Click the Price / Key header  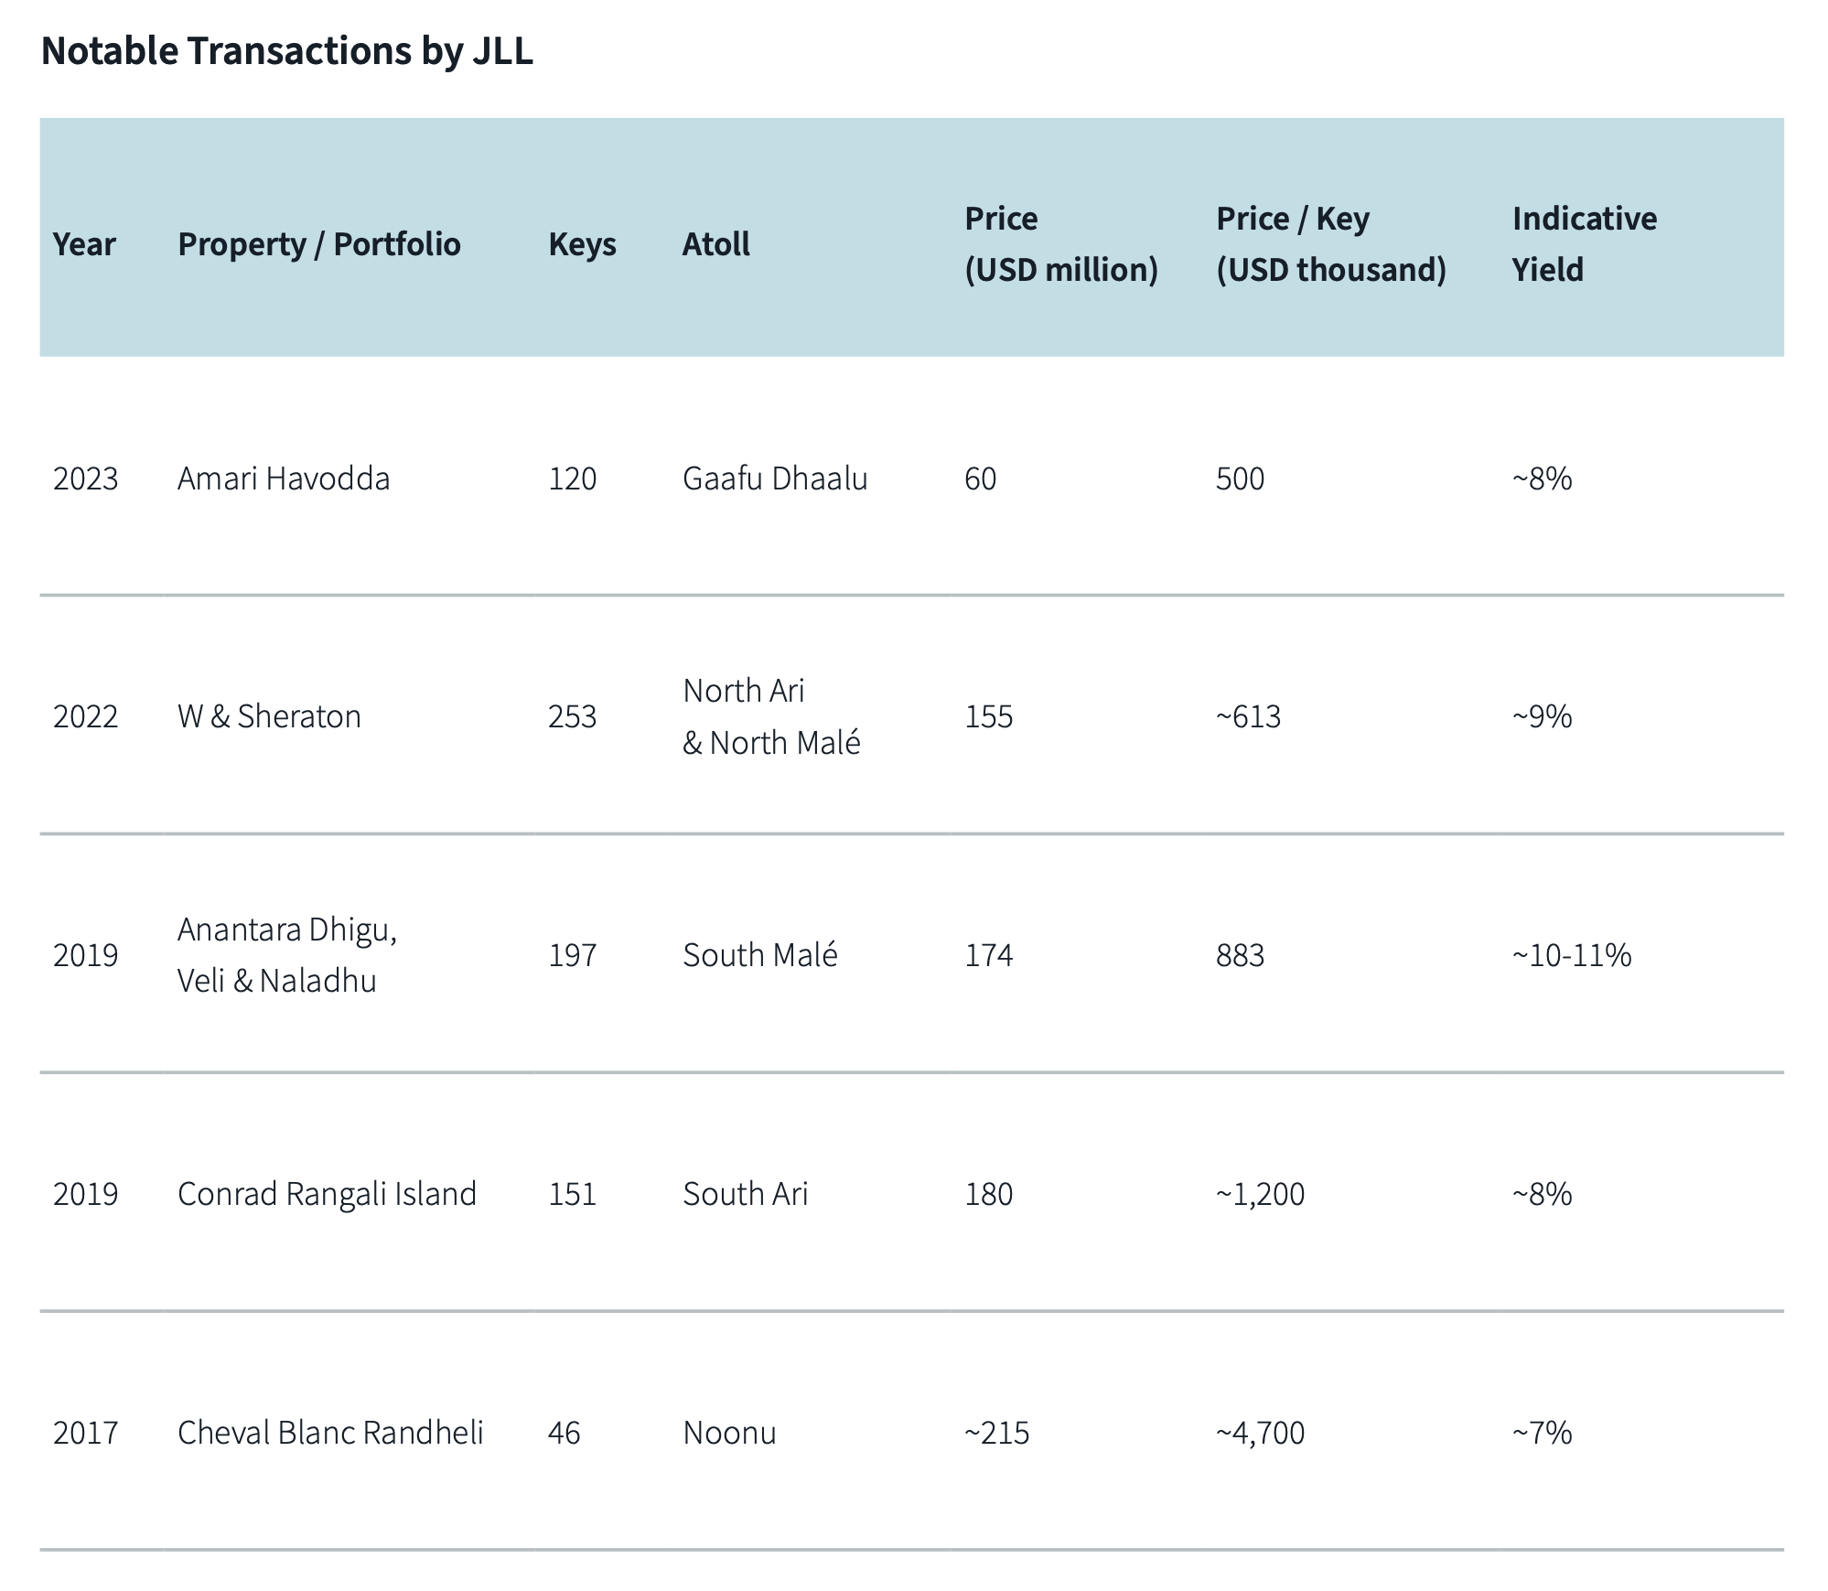1330,244
